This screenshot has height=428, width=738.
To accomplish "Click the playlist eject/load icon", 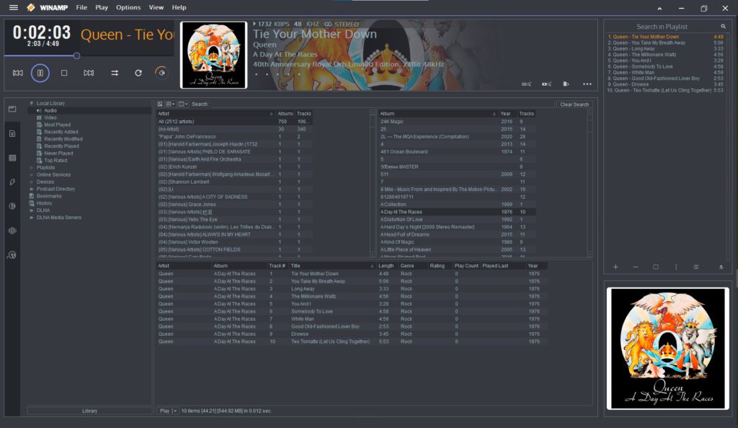I will point(721,267).
